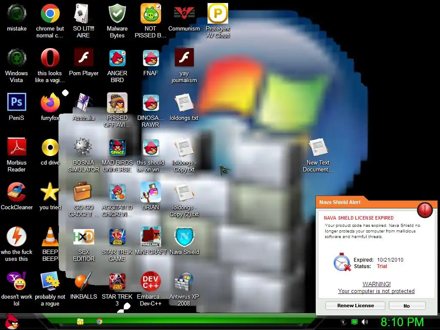Open the BRIAN pink bird icon
Viewport: 440px width, 330px height.
(151, 192)
